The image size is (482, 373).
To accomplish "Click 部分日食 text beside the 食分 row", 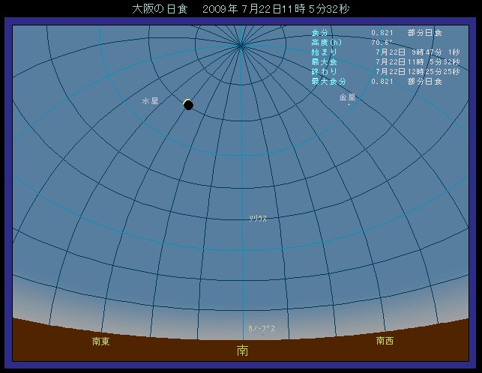I will click(425, 33).
